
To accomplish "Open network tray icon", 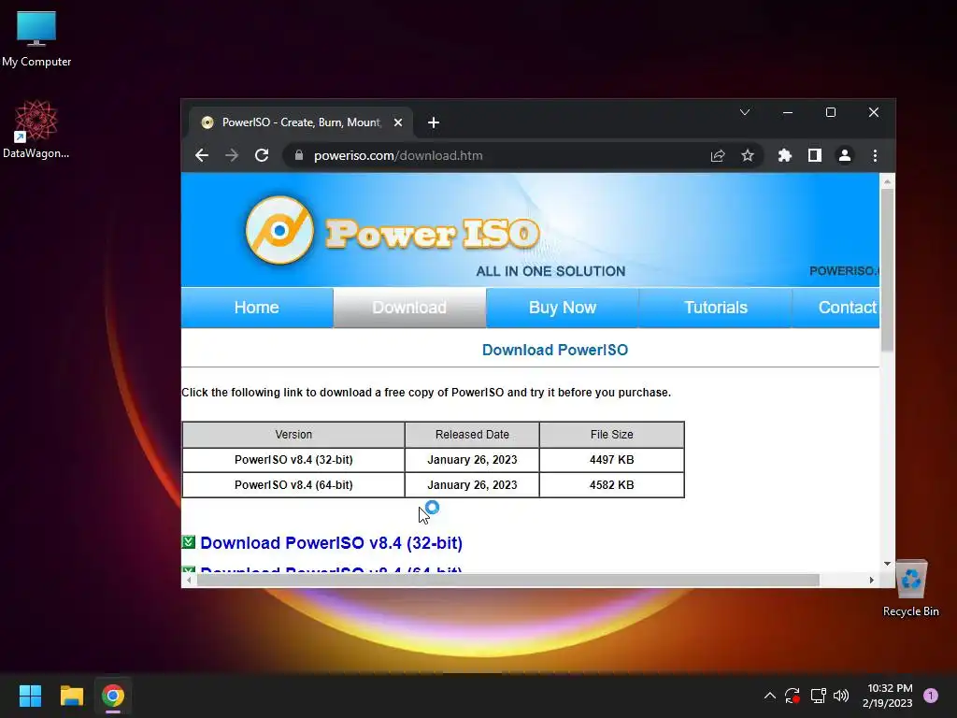I will tap(818, 696).
